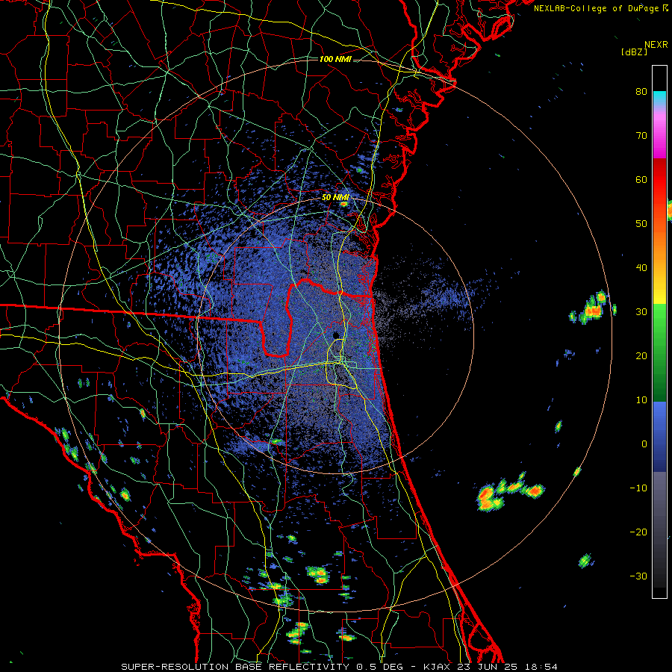This screenshot has height=672, width=672.
Task: Click the 0 value on the dBZ scale
Action: tap(644, 444)
